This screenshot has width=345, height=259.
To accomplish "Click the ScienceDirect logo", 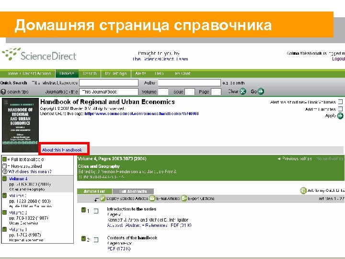I will coord(39,54).
